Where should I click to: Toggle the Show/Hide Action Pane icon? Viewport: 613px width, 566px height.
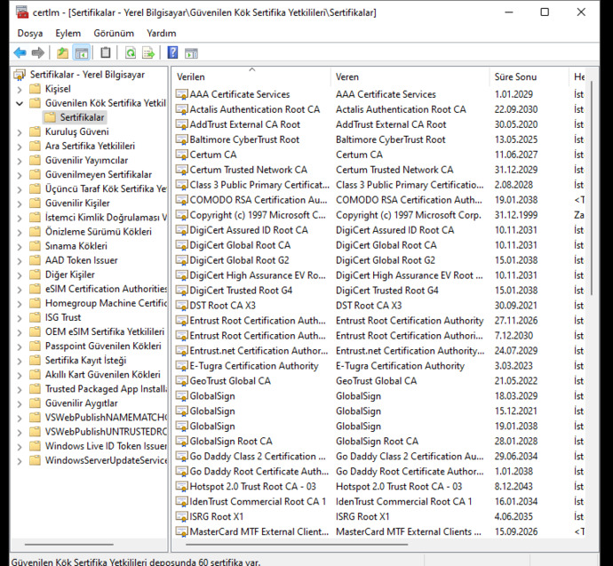[x=191, y=52]
